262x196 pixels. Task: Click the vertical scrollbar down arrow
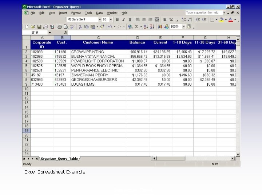[x=238, y=154]
